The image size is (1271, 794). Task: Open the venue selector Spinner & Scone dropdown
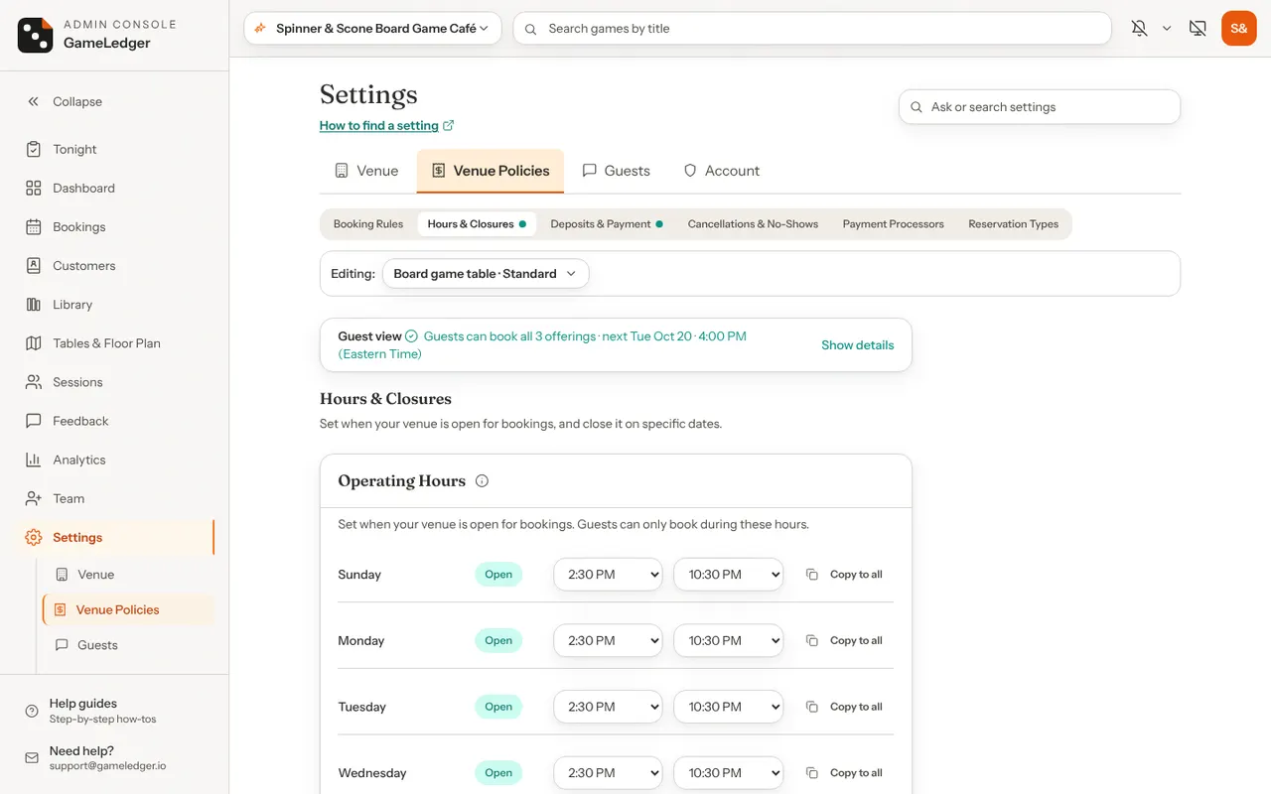point(372,29)
